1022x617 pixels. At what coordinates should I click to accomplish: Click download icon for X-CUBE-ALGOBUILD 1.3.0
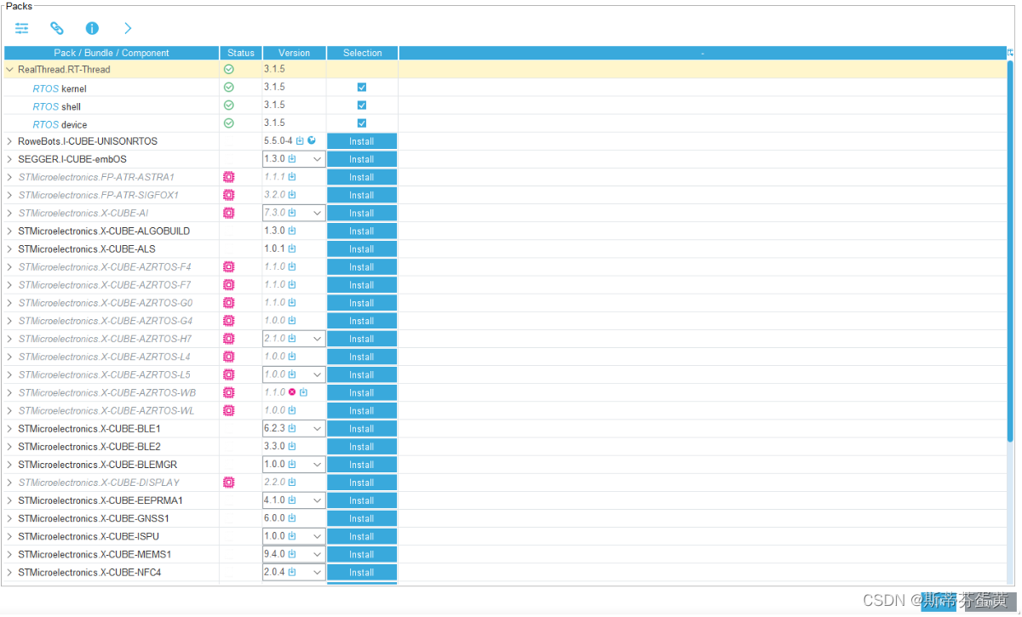coord(292,231)
